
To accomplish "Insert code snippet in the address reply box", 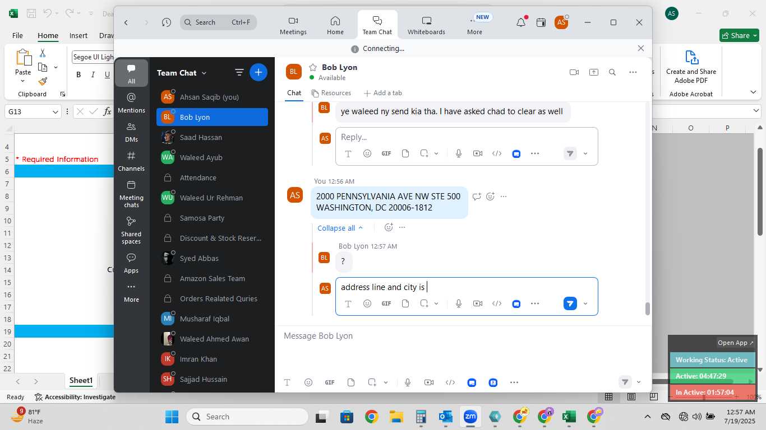I will click(x=497, y=303).
